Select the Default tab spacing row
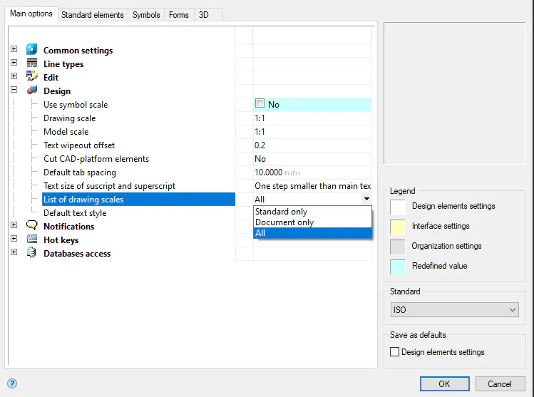Screen dimensions: 534x397 point(80,172)
